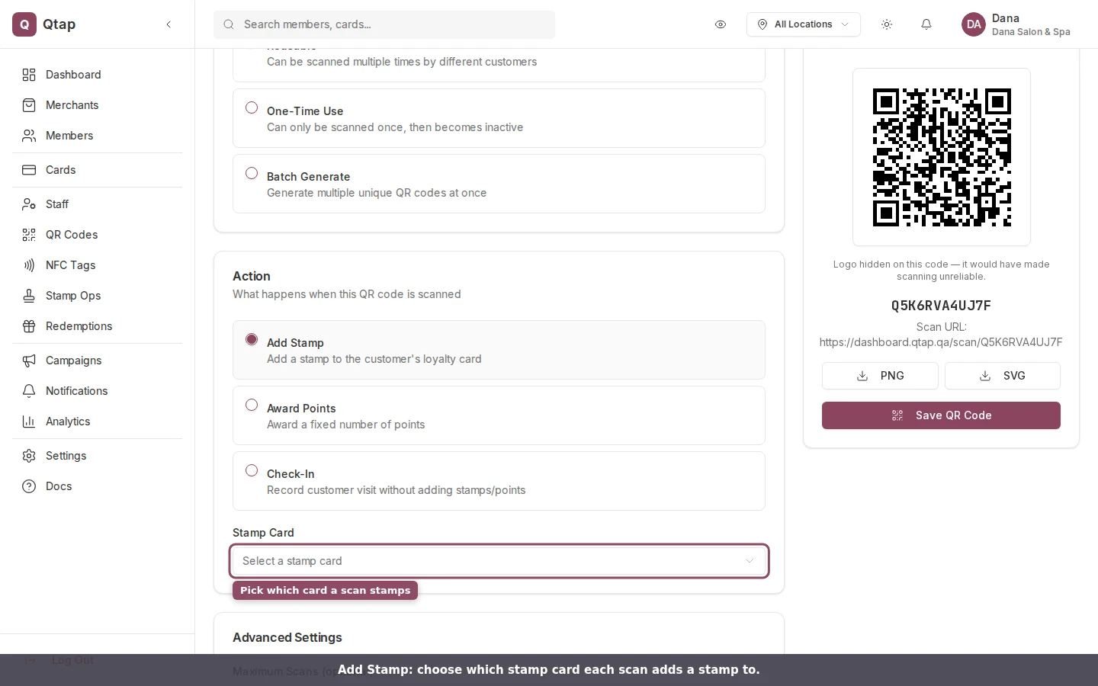Click the stamp card dropdown chevron

pyautogui.click(x=750, y=561)
